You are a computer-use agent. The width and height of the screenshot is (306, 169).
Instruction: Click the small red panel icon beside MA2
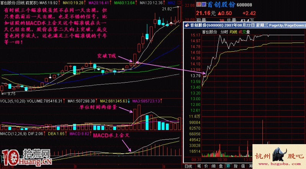(x=179, y=3)
